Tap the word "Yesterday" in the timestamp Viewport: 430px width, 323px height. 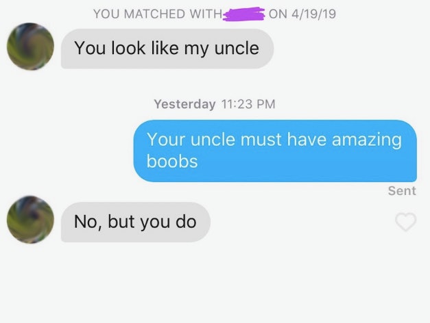184,104
